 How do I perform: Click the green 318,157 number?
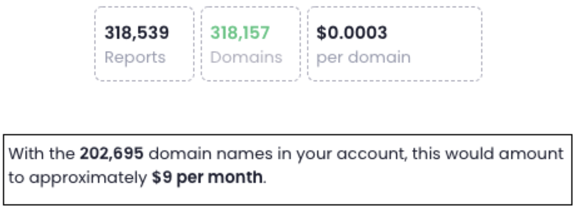click(x=240, y=33)
